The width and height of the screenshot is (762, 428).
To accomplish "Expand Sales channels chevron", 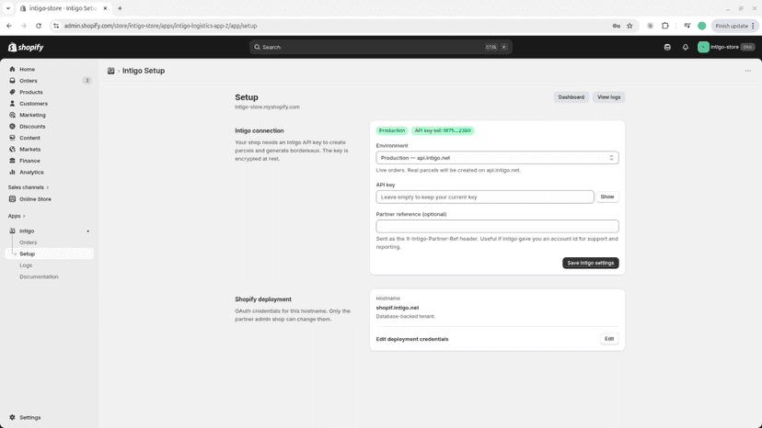I will click(48, 187).
